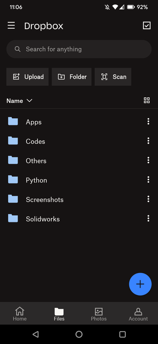This screenshot has width=158, height=344.
Task: Switch to the Photos tab
Action: click(99, 314)
